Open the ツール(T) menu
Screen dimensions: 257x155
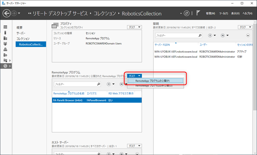223,14
